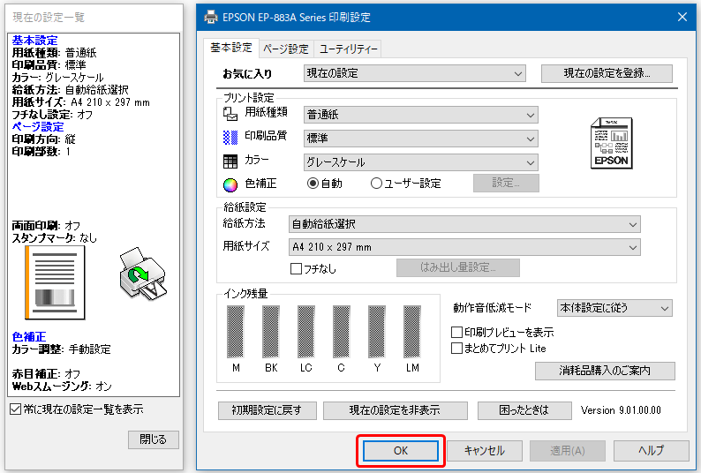Select the 自動 color correction radio button
The width and height of the screenshot is (701, 473).
(313, 184)
